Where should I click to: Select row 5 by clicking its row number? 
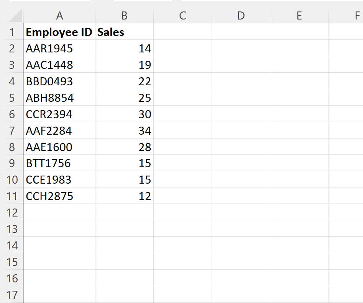(13, 98)
